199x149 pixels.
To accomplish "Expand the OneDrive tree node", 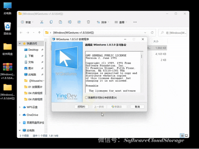I will click(x=20, y=115).
